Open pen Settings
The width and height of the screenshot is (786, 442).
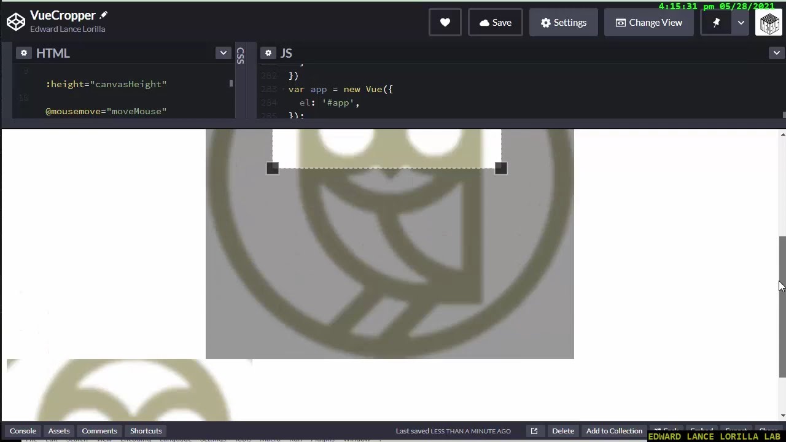click(x=564, y=23)
